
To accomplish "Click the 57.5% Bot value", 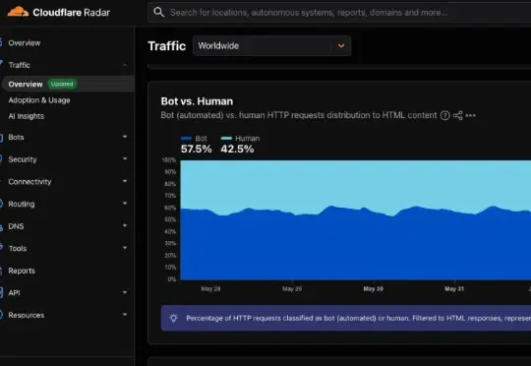I will point(196,150).
